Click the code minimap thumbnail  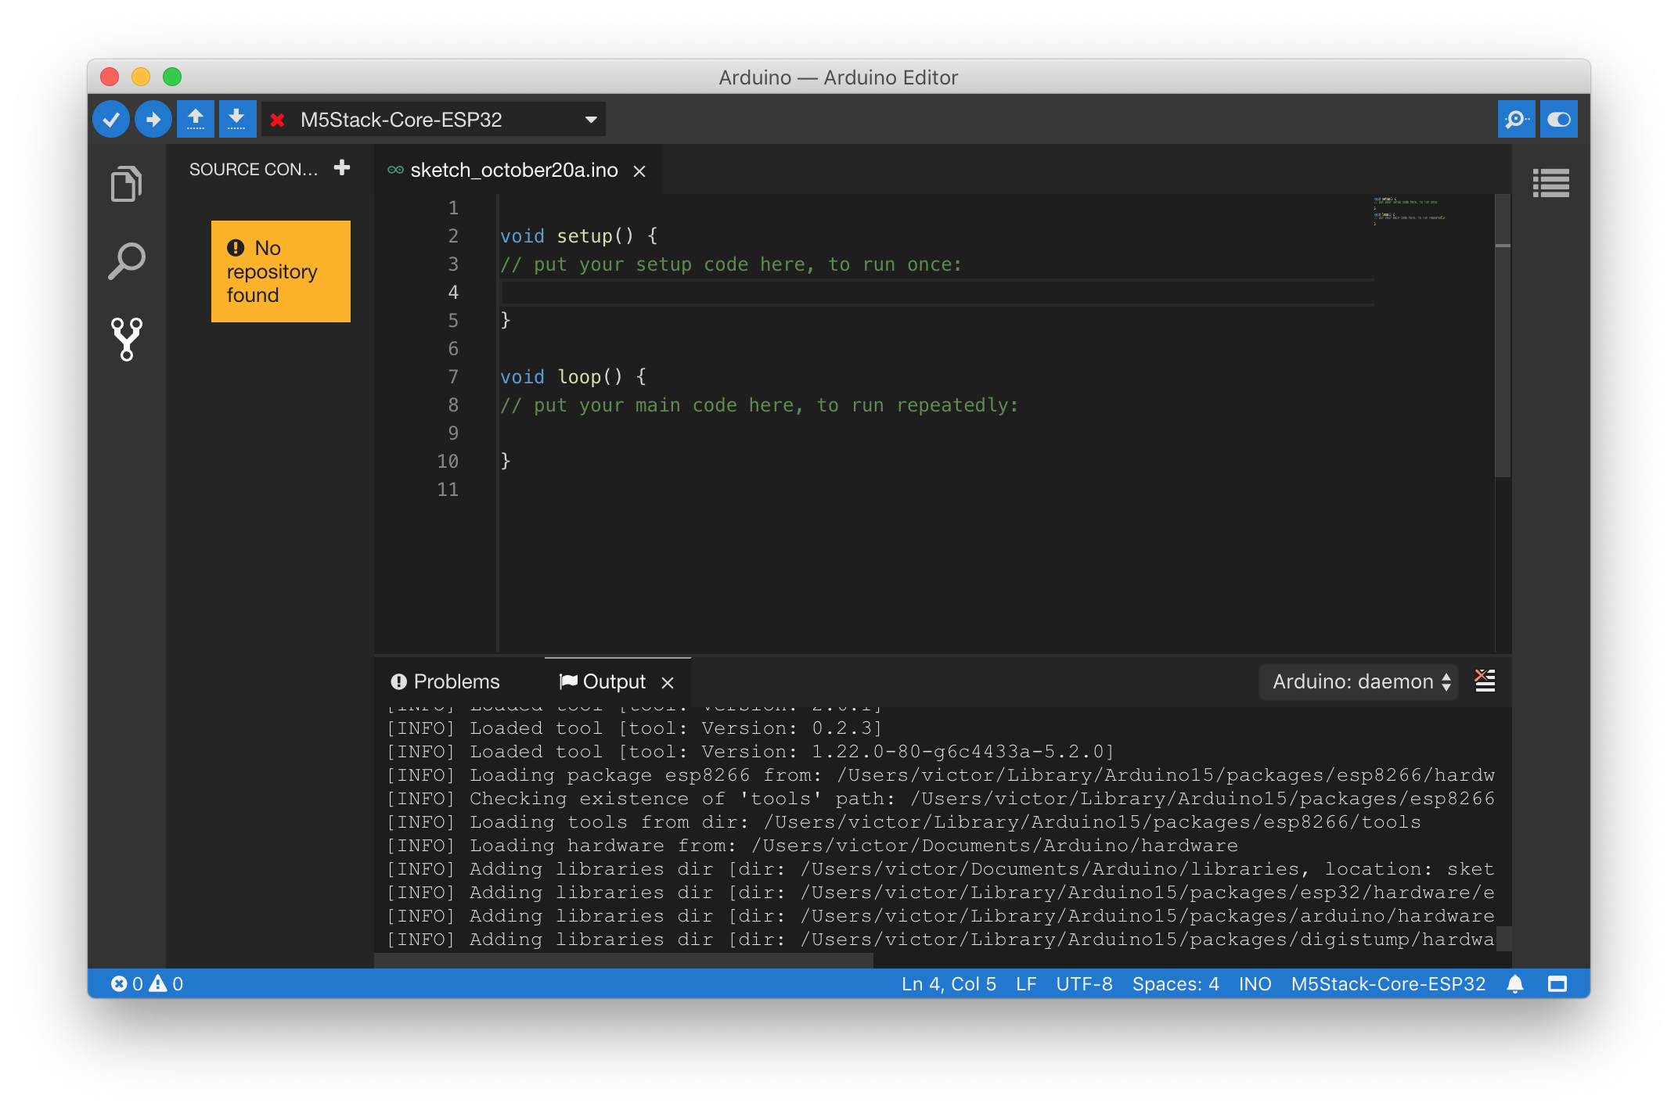tap(1410, 211)
